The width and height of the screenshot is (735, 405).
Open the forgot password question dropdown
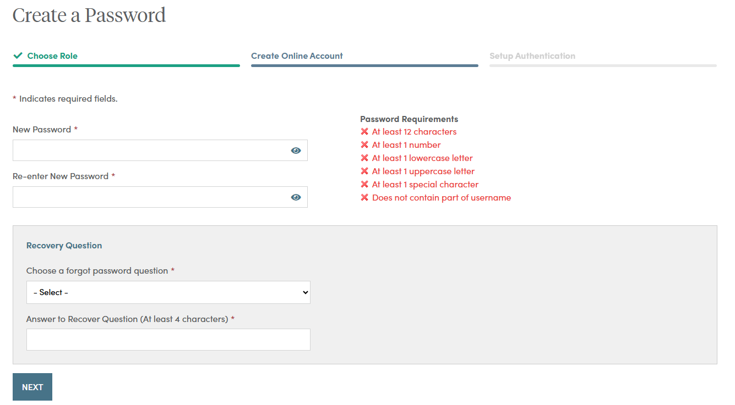[x=168, y=292]
